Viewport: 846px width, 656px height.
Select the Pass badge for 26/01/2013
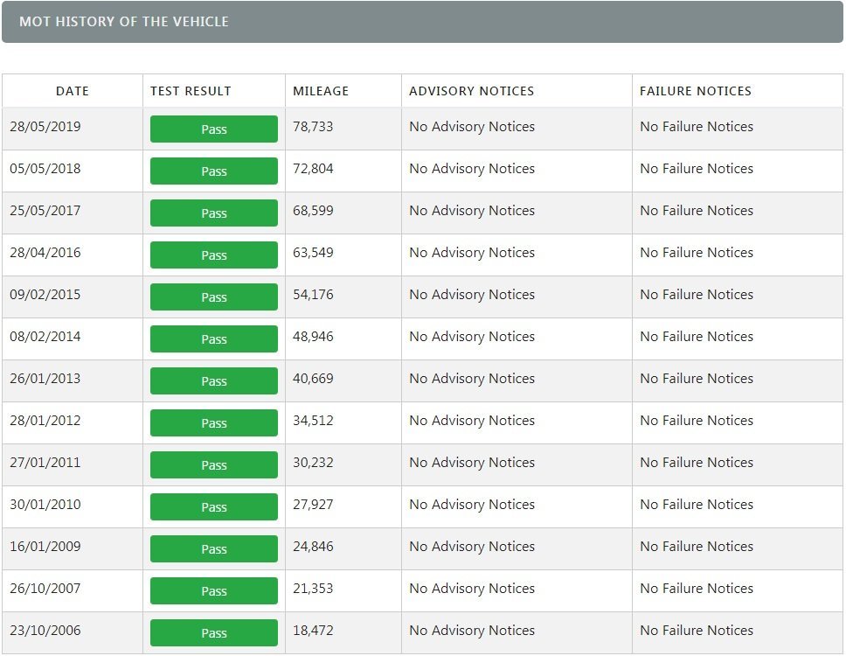[x=213, y=380]
